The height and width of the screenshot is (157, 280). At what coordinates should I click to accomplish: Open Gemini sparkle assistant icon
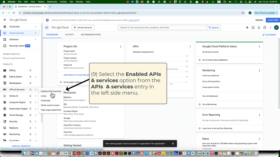pyautogui.click(x=247, y=28)
